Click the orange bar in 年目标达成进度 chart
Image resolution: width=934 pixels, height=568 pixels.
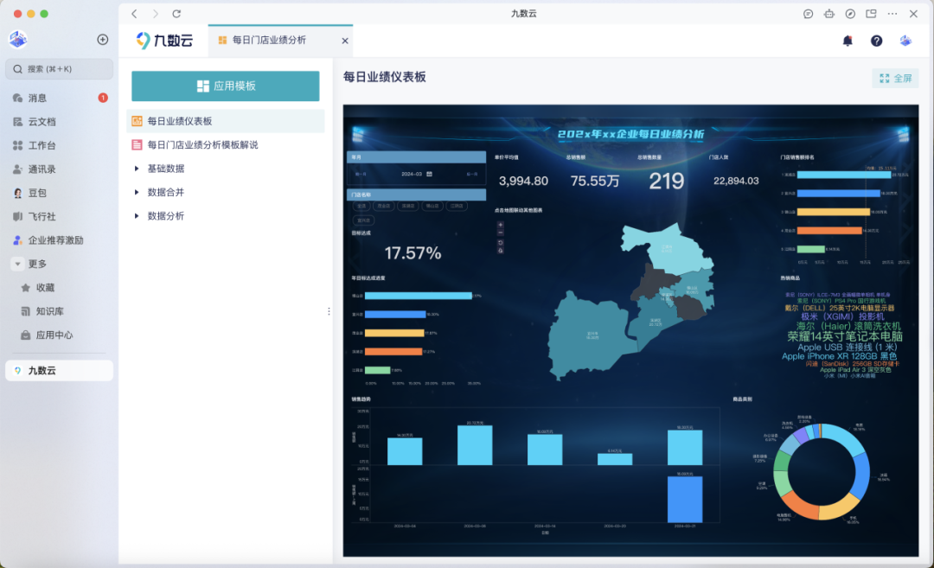pyautogui.click(x=393, y=351)
